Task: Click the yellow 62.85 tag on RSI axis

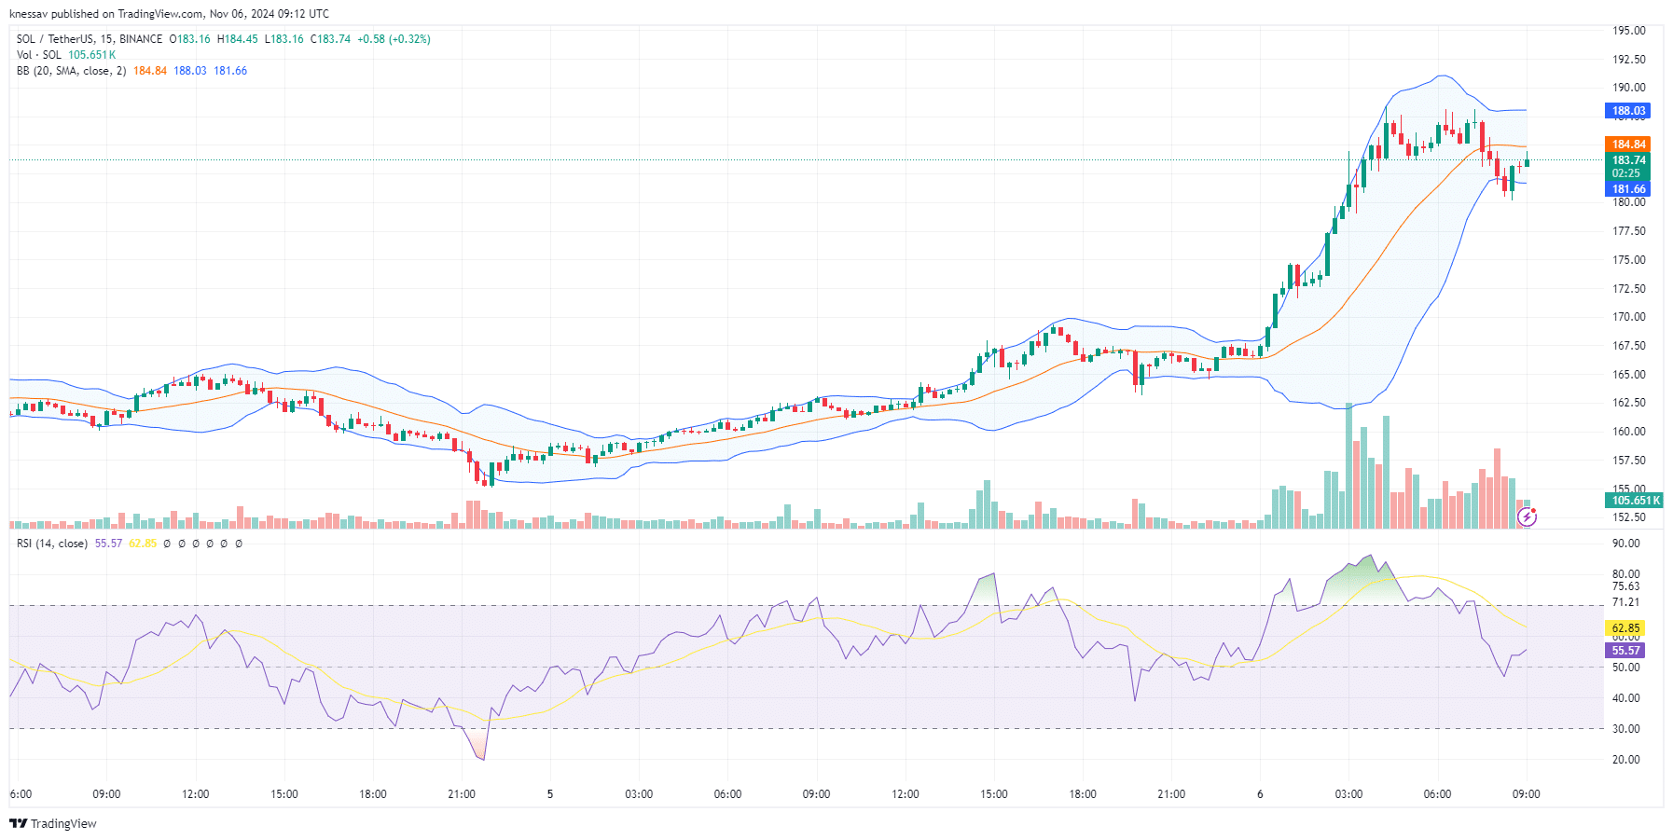Action: [x=1625, y=629]
